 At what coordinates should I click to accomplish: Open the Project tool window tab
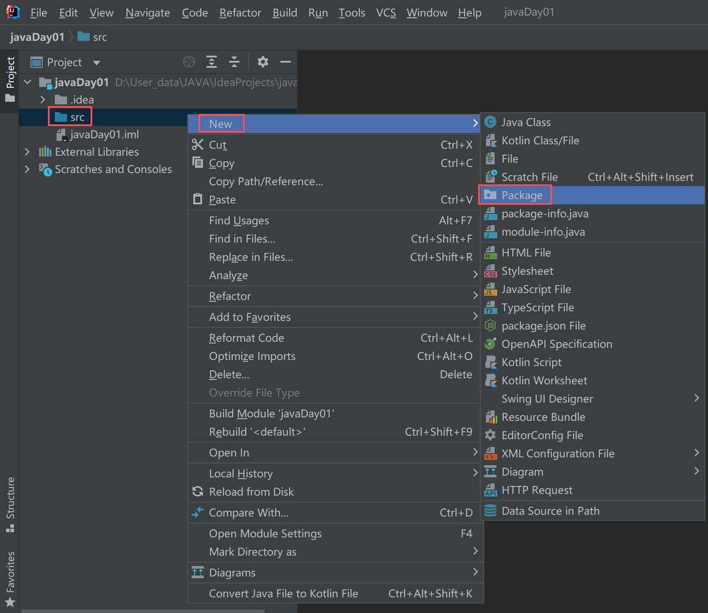coord(10,80)
